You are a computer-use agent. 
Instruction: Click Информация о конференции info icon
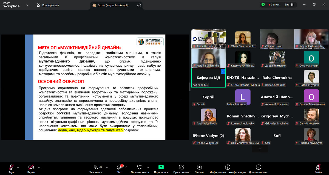pos(227,167)
